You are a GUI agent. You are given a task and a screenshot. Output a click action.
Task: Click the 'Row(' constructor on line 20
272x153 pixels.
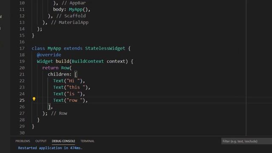click(x=66, y=68)
